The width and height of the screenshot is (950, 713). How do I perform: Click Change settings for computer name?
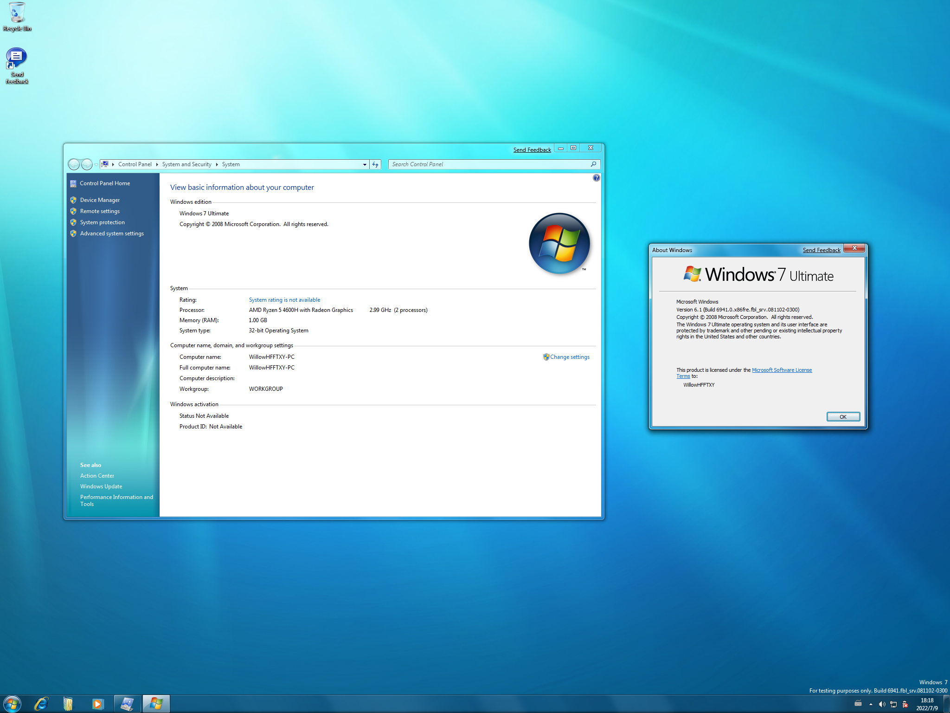pos(570,357)
